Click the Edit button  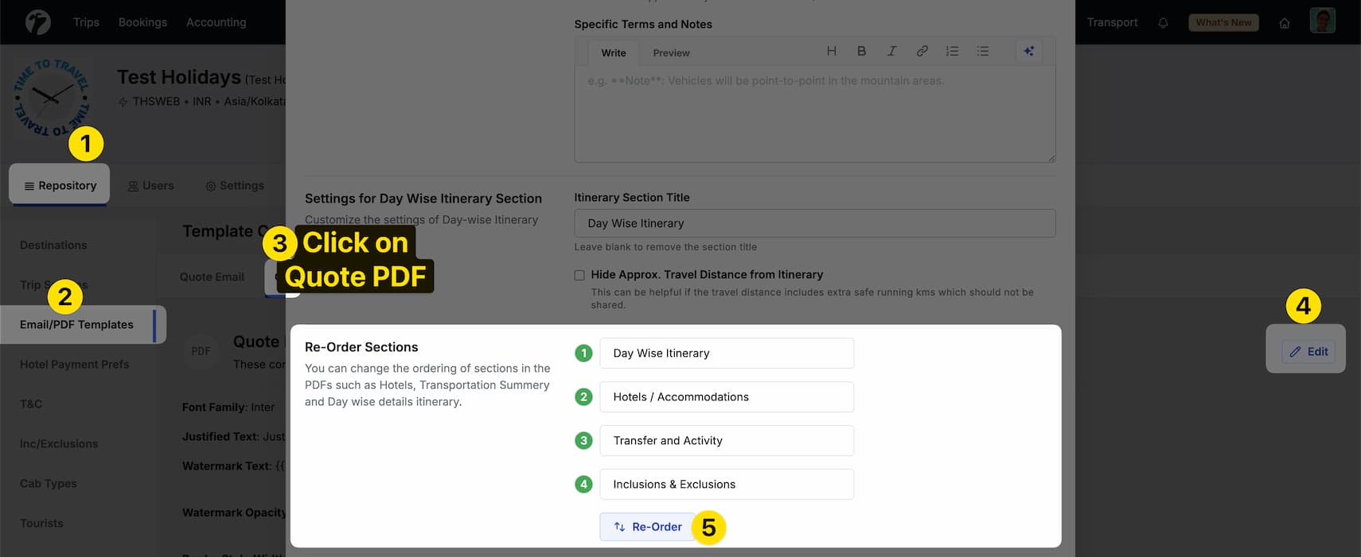point(1308,351)
